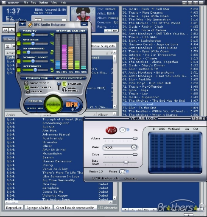
Task: Select the Processing Mode tab in DFX
Action: [37, 78]
